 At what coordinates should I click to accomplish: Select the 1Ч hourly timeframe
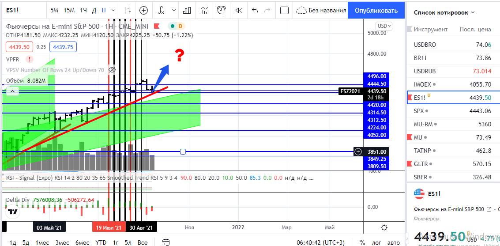click(x=83, y=10)
